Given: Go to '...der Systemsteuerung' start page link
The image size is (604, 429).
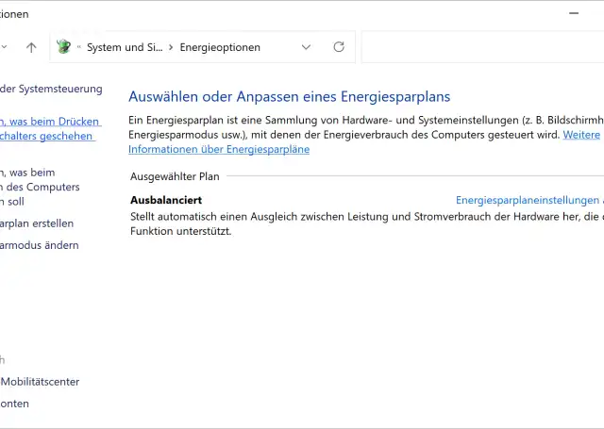Looking at the screenshot, I should 51,89.
